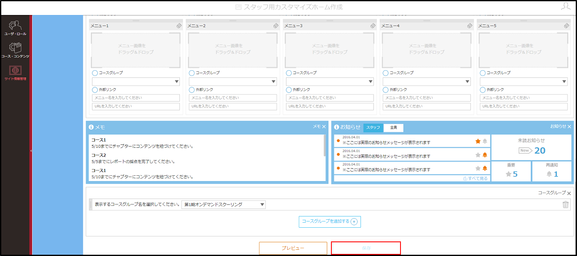Click eraser icon on メニュー4 card
The image size is (577, 256).
tap(470, 26)
